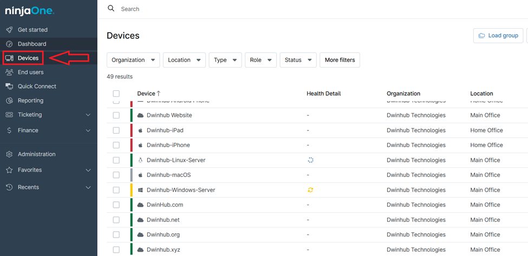Click the Reporting pie chart icon
The width and height of the screenshot is (528, 256).
pyautogui.click(x=9, y=101)
